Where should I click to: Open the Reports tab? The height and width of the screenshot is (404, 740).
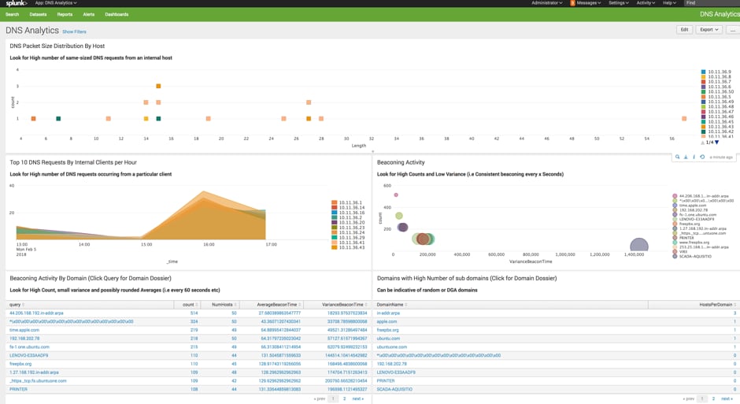[x=65, y=14]
